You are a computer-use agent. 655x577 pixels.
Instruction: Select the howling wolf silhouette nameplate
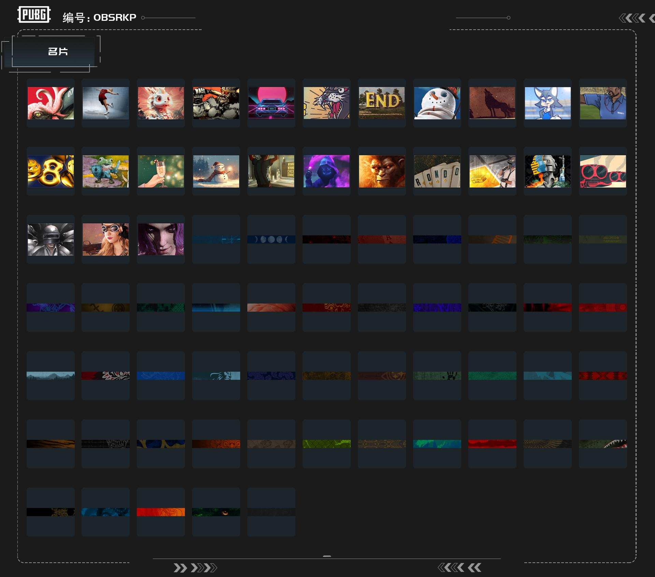pyautogui.click(x=492, y=103)
